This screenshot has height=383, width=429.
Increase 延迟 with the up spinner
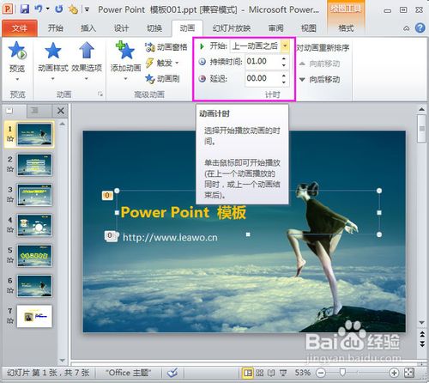click(284, 76)
